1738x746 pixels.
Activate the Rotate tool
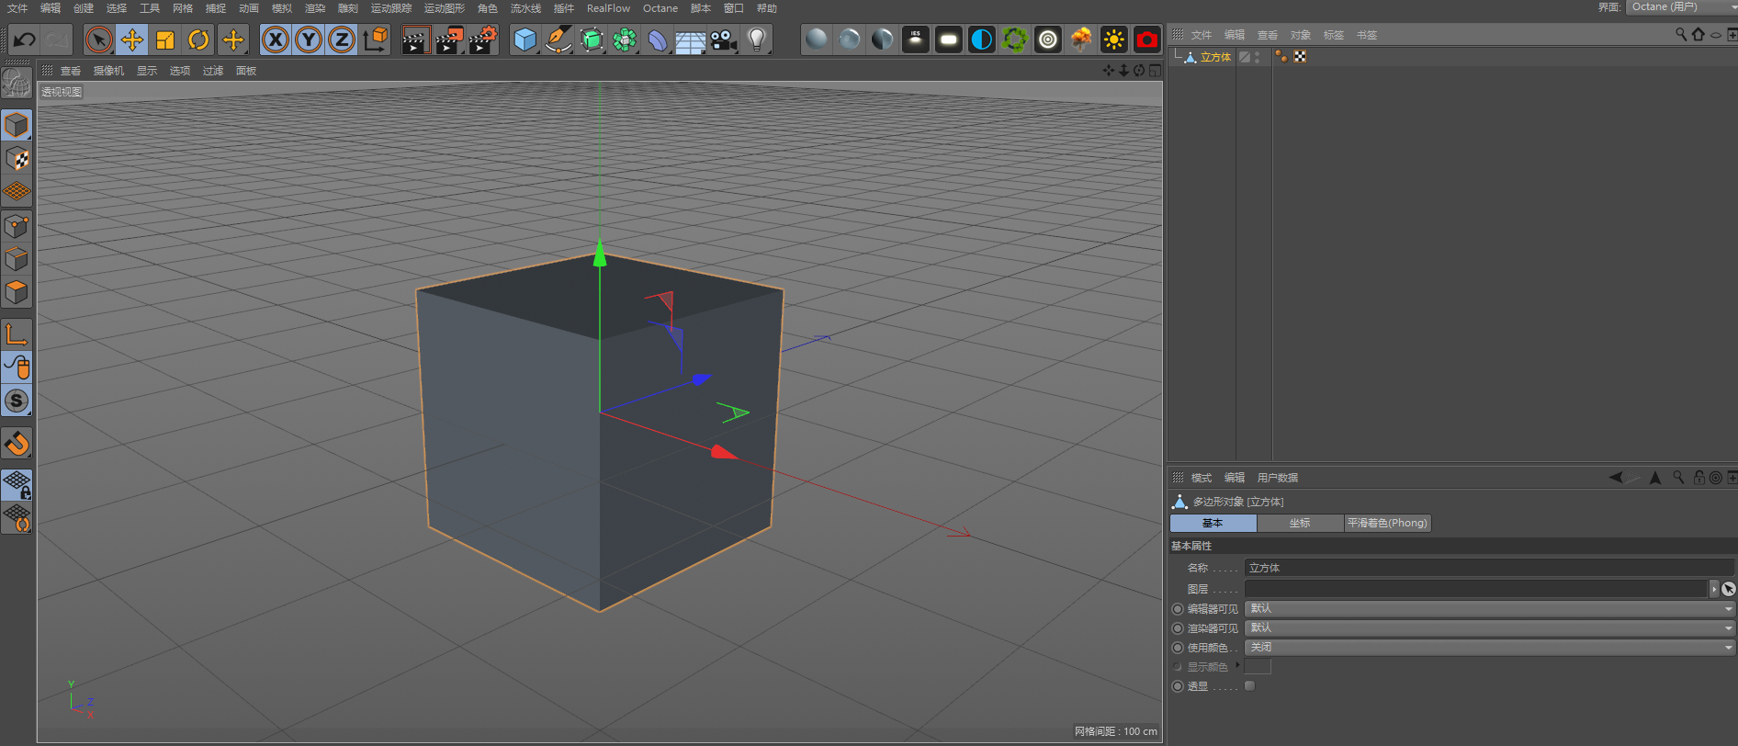coord(198,40)
